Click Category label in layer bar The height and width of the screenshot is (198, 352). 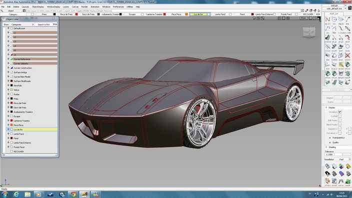pyautogui.click(x=13, y=14)
